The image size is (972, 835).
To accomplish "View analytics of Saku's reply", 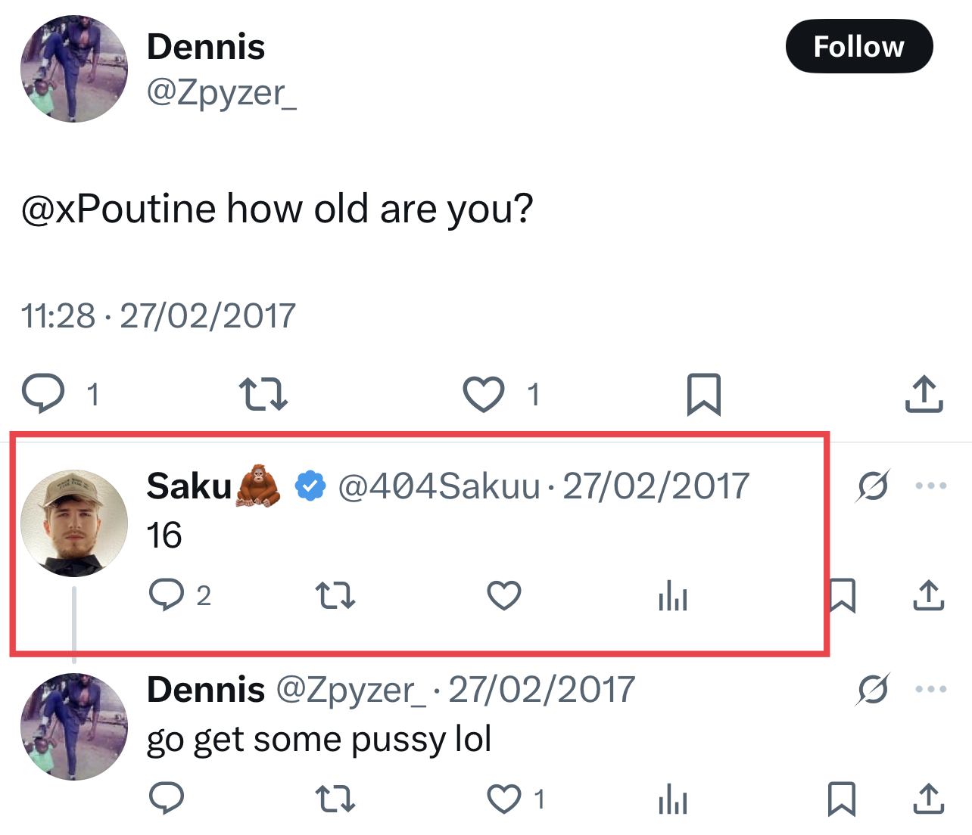I will [672, 596].
